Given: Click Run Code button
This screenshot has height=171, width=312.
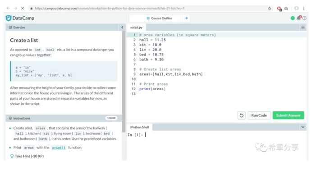Looking at the screenshot, I should point(259,116).
